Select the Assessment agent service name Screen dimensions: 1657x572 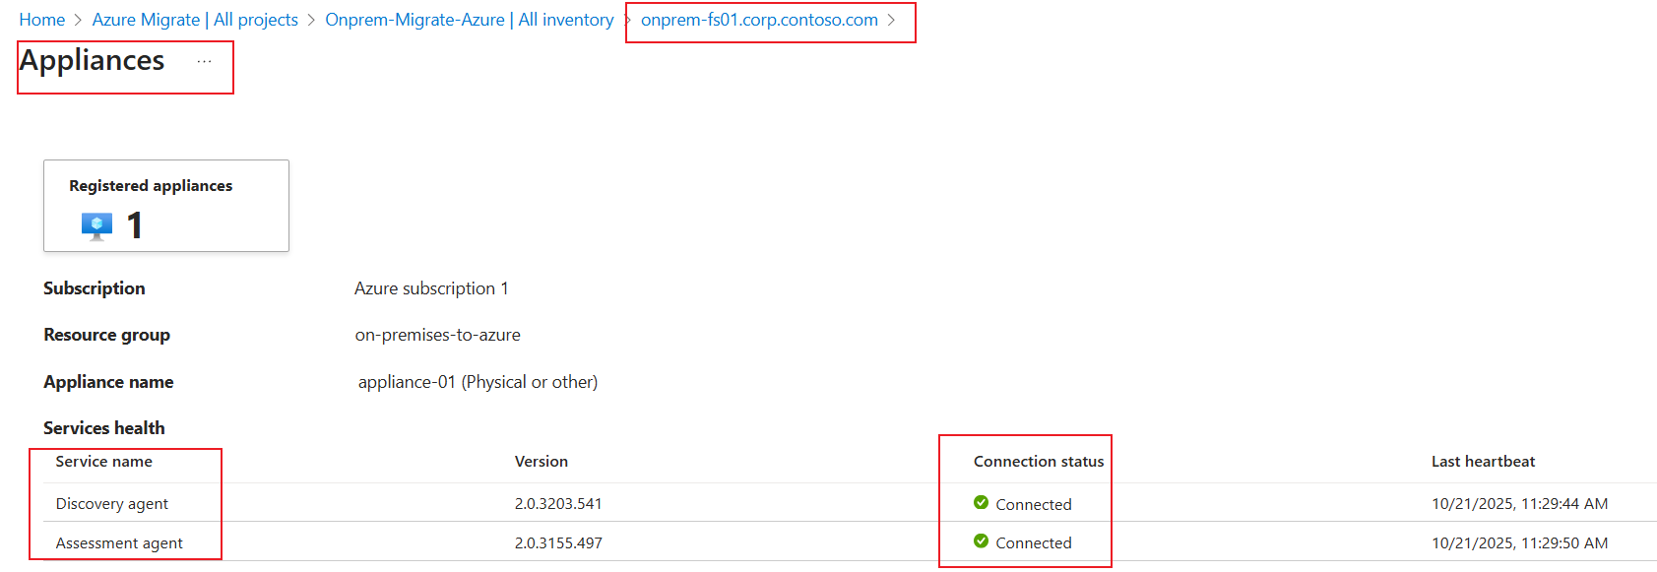(x=119, y=543)
